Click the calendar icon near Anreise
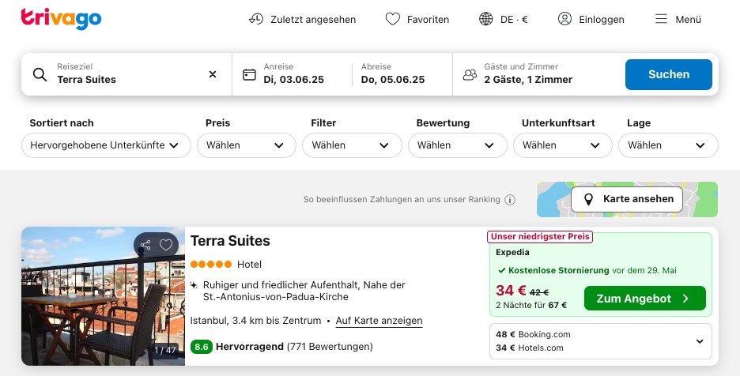The height and width of the screenshot is (376, 740). (249, 74)
